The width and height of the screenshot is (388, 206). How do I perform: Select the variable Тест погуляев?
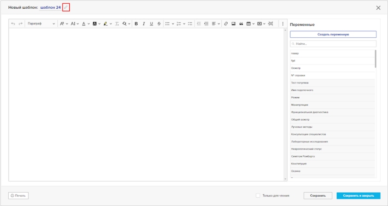pyautogui.click(x=333, y=83)
